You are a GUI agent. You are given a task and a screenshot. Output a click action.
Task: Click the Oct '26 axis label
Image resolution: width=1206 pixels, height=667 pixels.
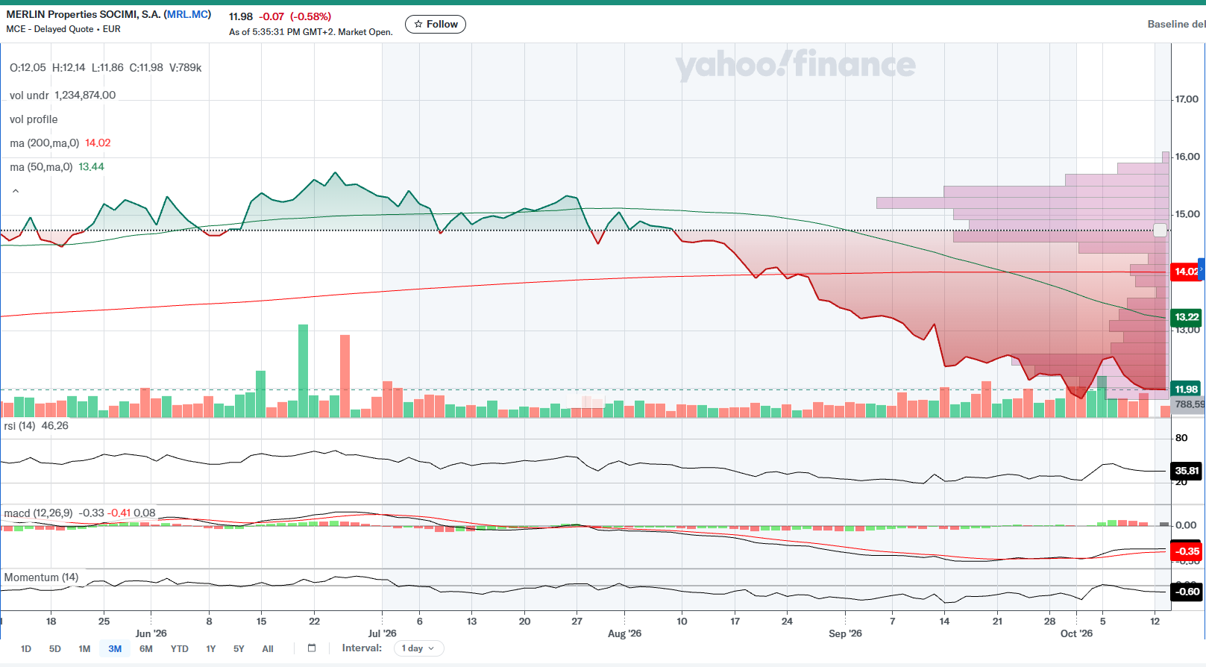(1076, 633)
